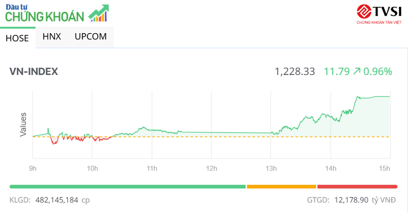Click the 11.79 point change figure
Viewport: 408px width, 213px height.
pos(337,71)
